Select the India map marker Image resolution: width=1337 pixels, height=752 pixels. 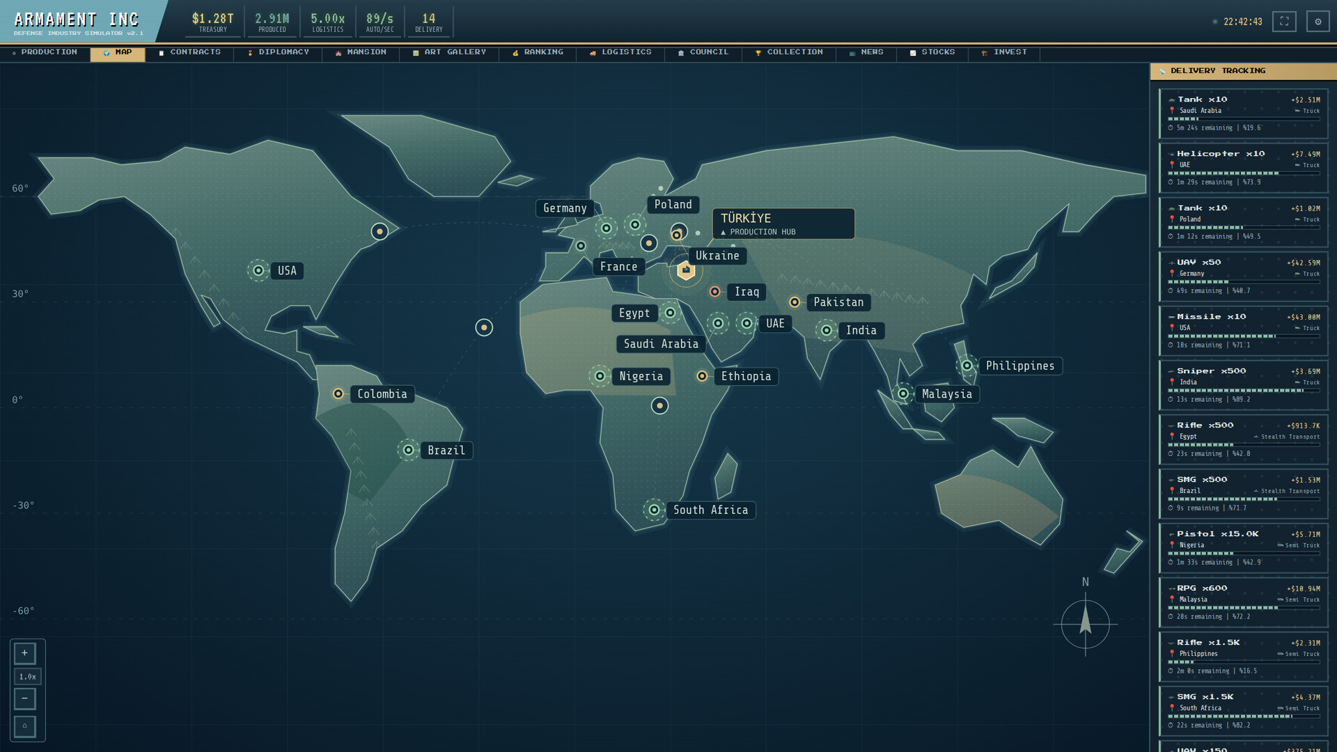point(827,330)
